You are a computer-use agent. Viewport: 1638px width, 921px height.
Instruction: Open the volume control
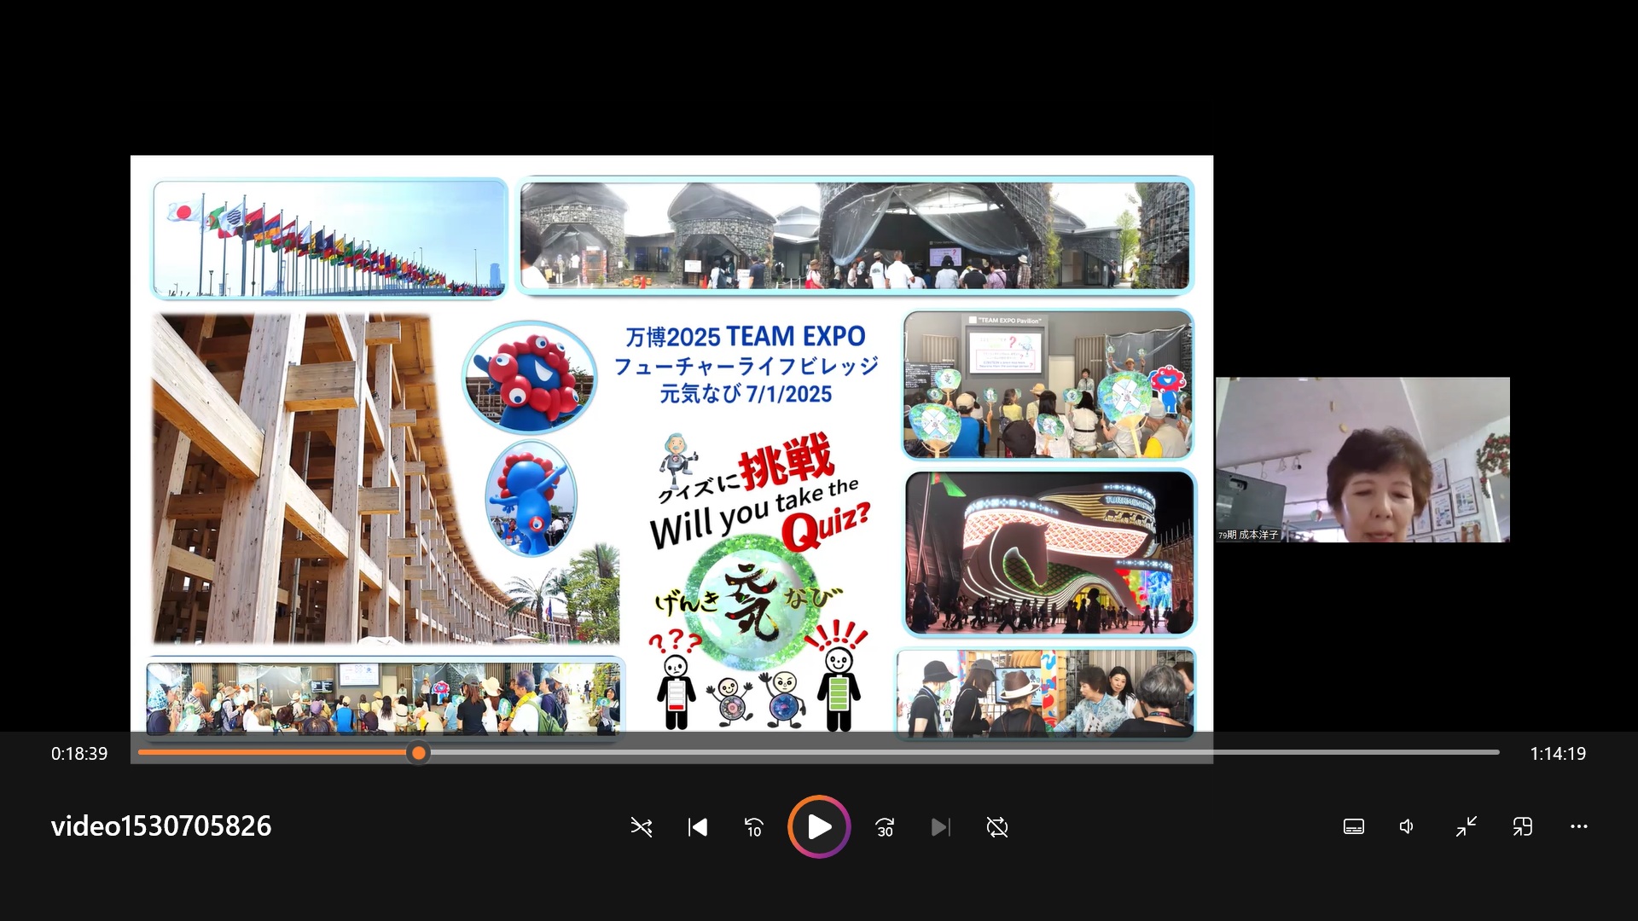(x=1408, y=826)
